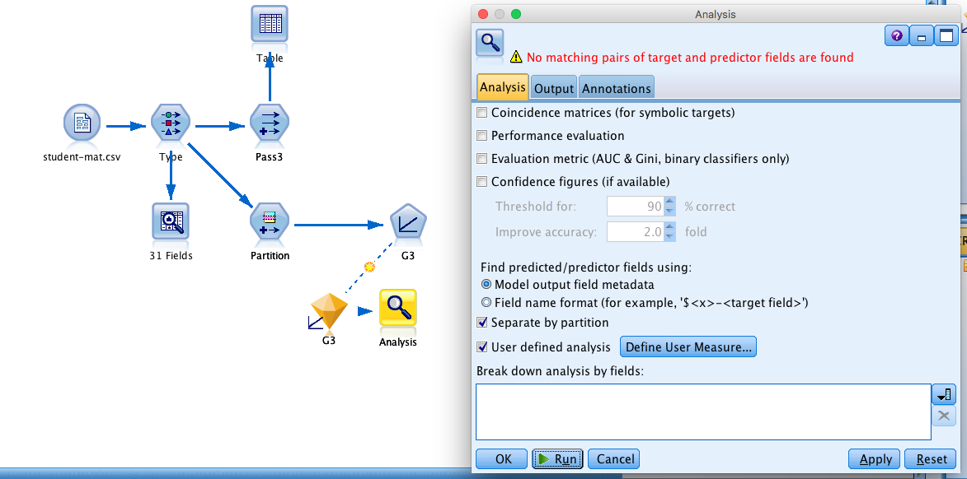Click the yellow Analysis node
Screen dimensions: 967x479
(398, 308)
